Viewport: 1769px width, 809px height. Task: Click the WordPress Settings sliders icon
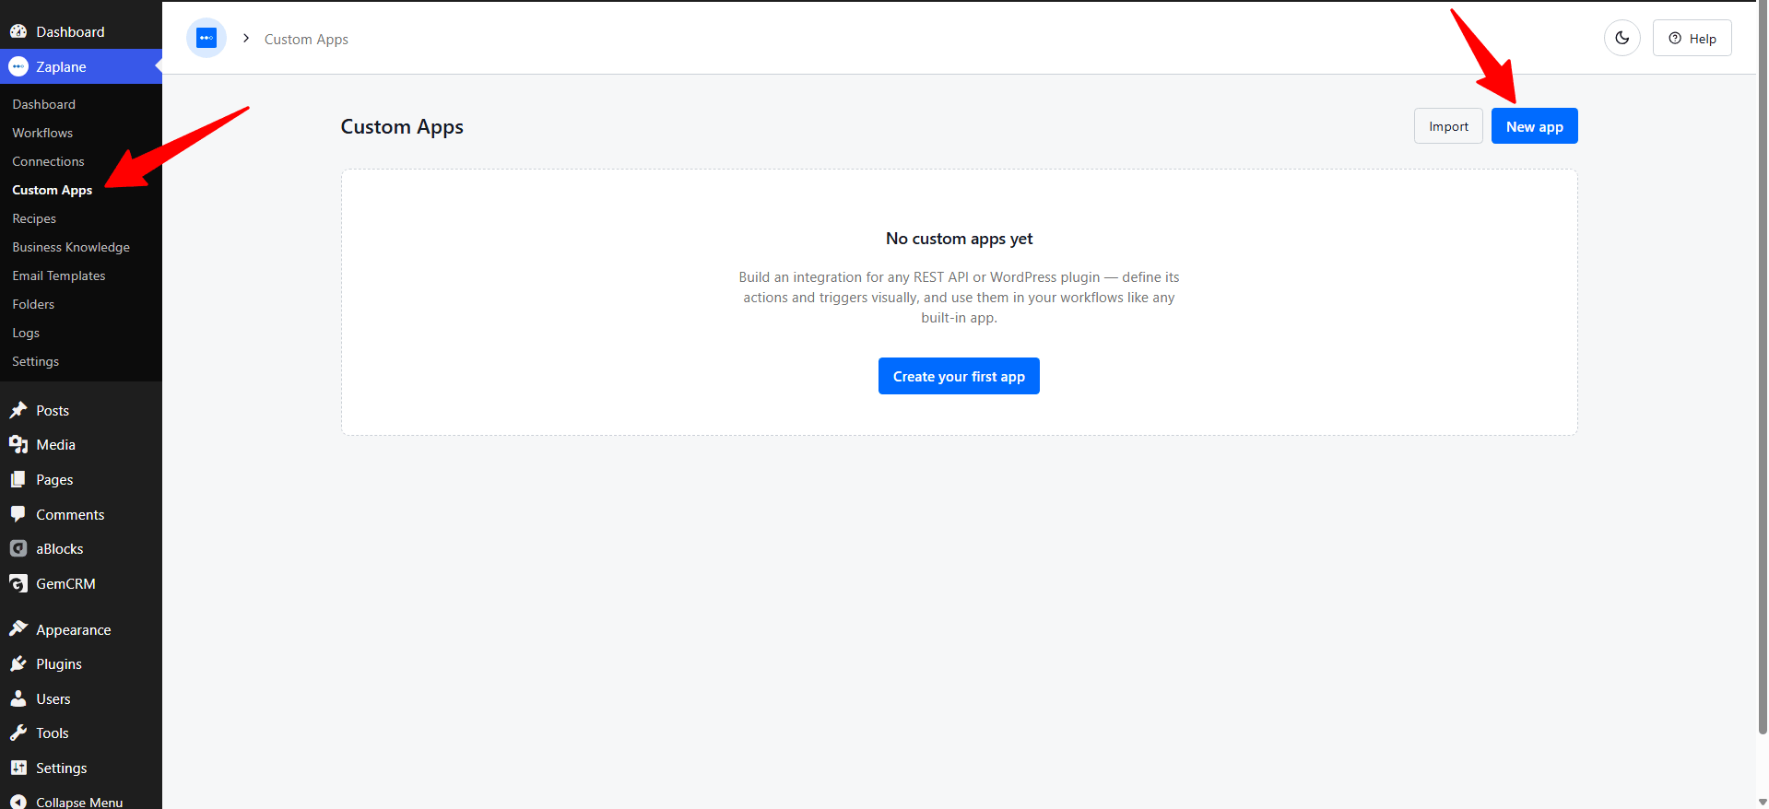point(18,768)
